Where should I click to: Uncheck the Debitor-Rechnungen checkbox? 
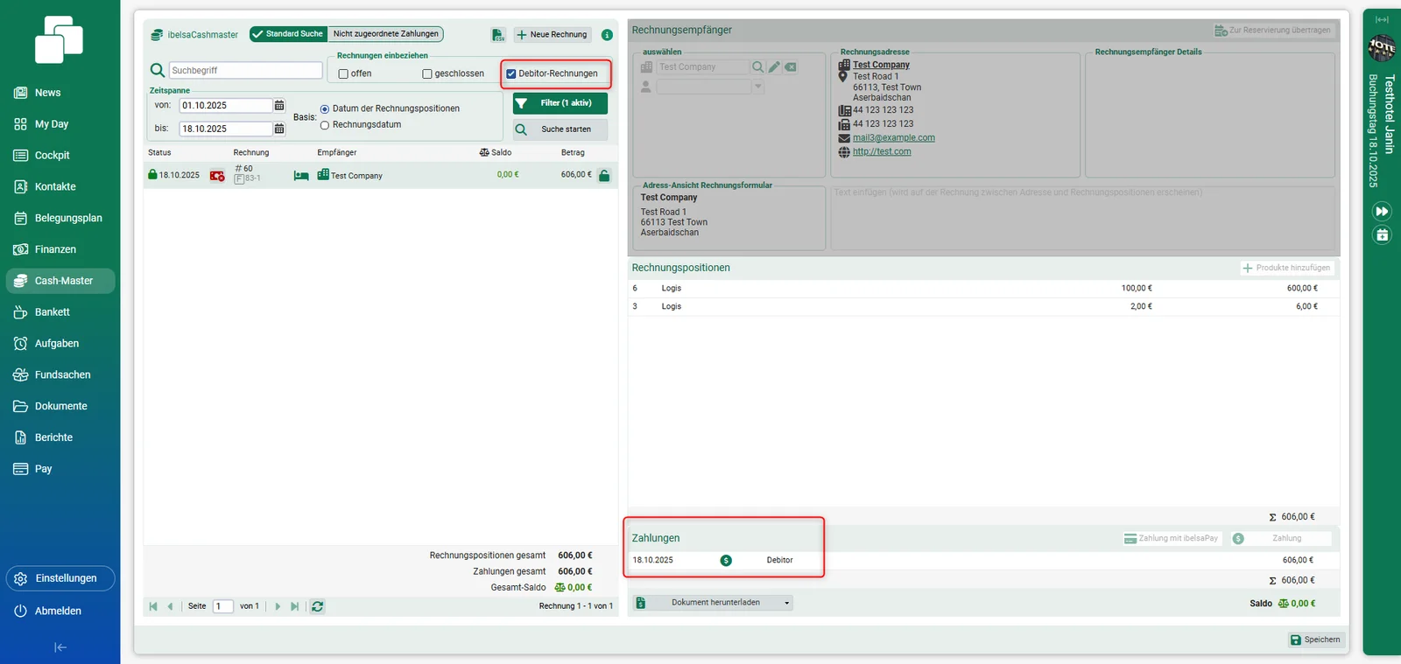[x=511, y=74]
